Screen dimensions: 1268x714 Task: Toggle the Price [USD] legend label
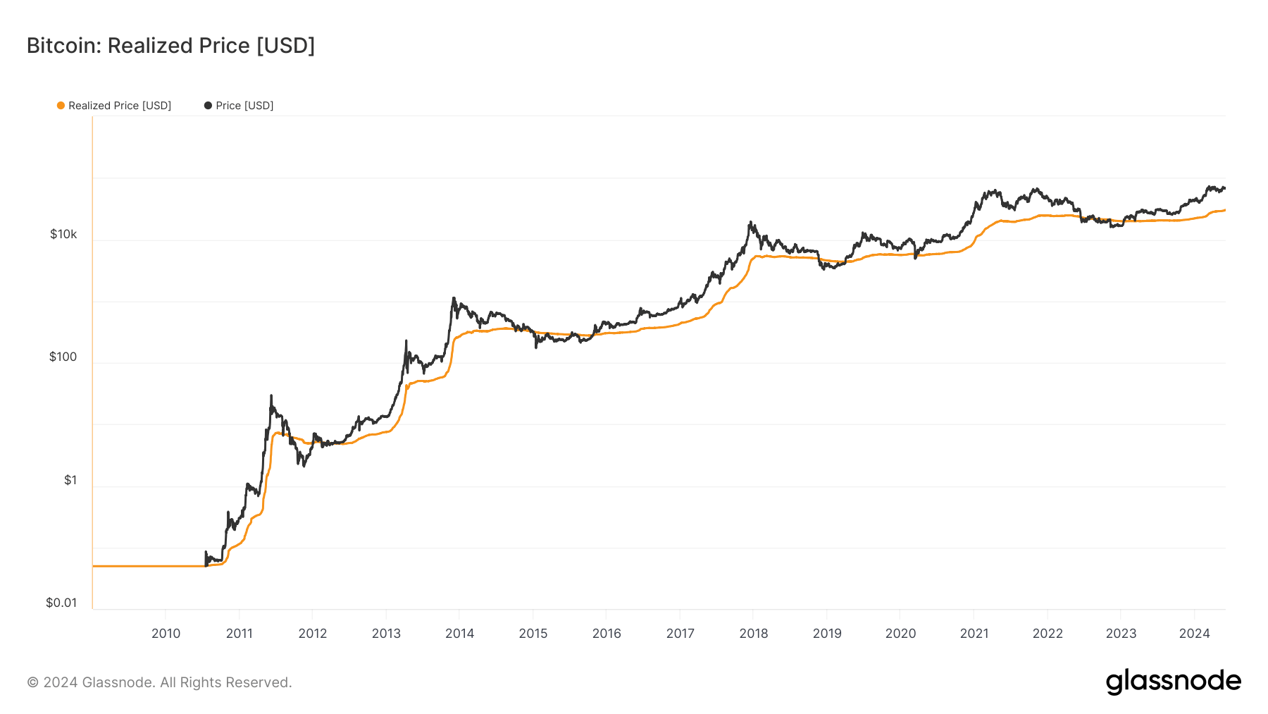244,106
